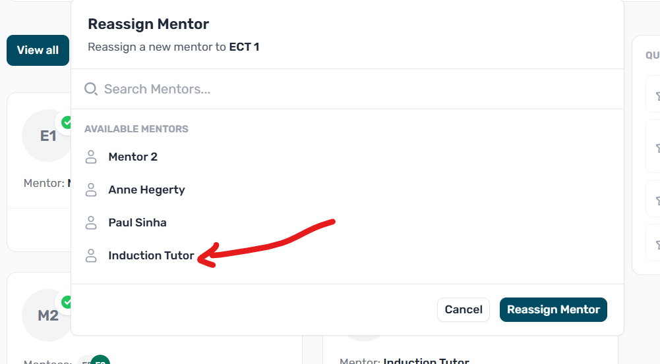Pick Paul Sinha from the mentor list
This screenshot has height=364, width=660.
(137, 222)
